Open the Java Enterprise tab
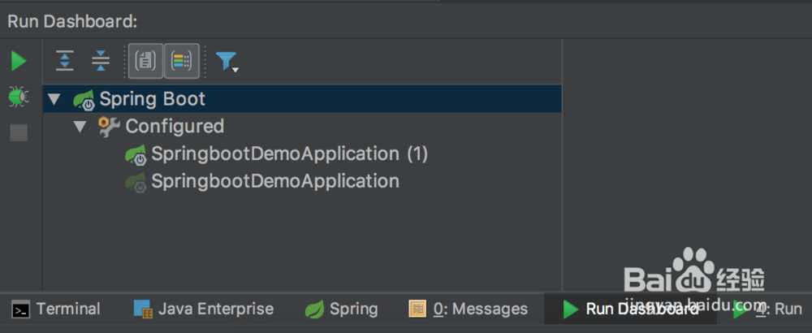 [x=204, y=309]
